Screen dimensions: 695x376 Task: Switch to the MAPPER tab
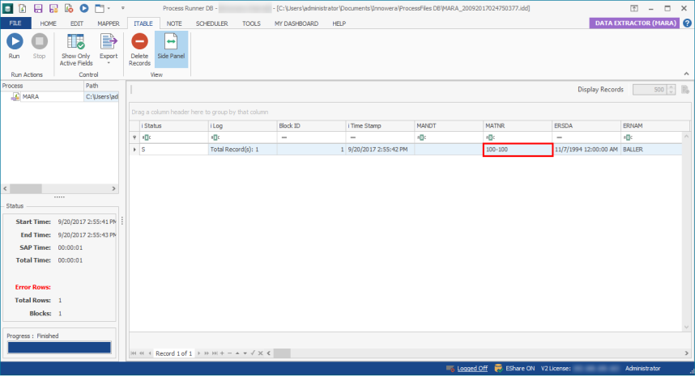click(109, 23)
